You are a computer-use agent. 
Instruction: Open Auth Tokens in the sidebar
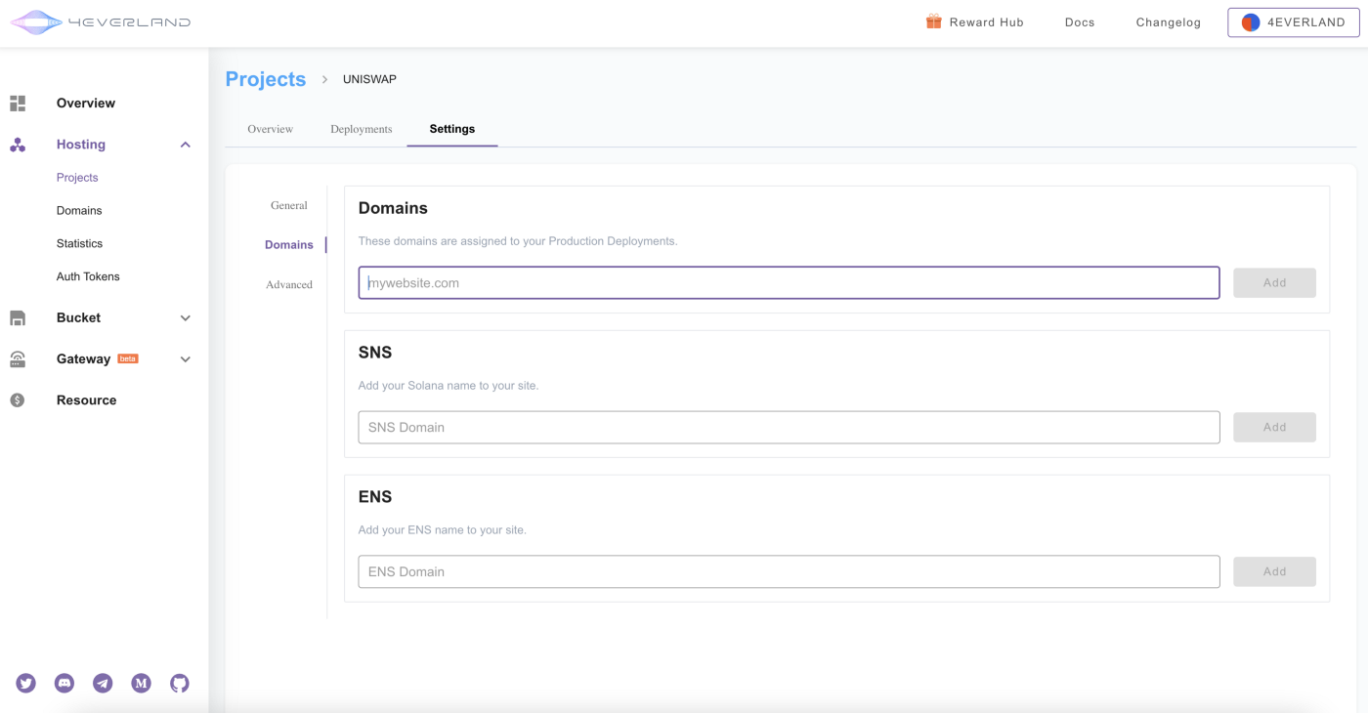(x=88, y=277)
